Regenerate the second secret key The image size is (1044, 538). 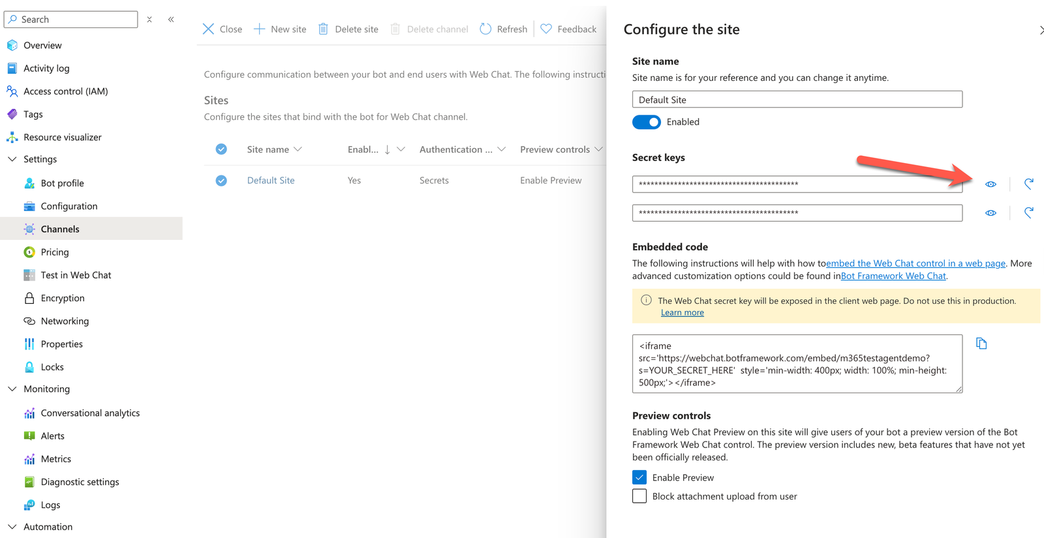pyautogui.click(x=1028, y=213)
